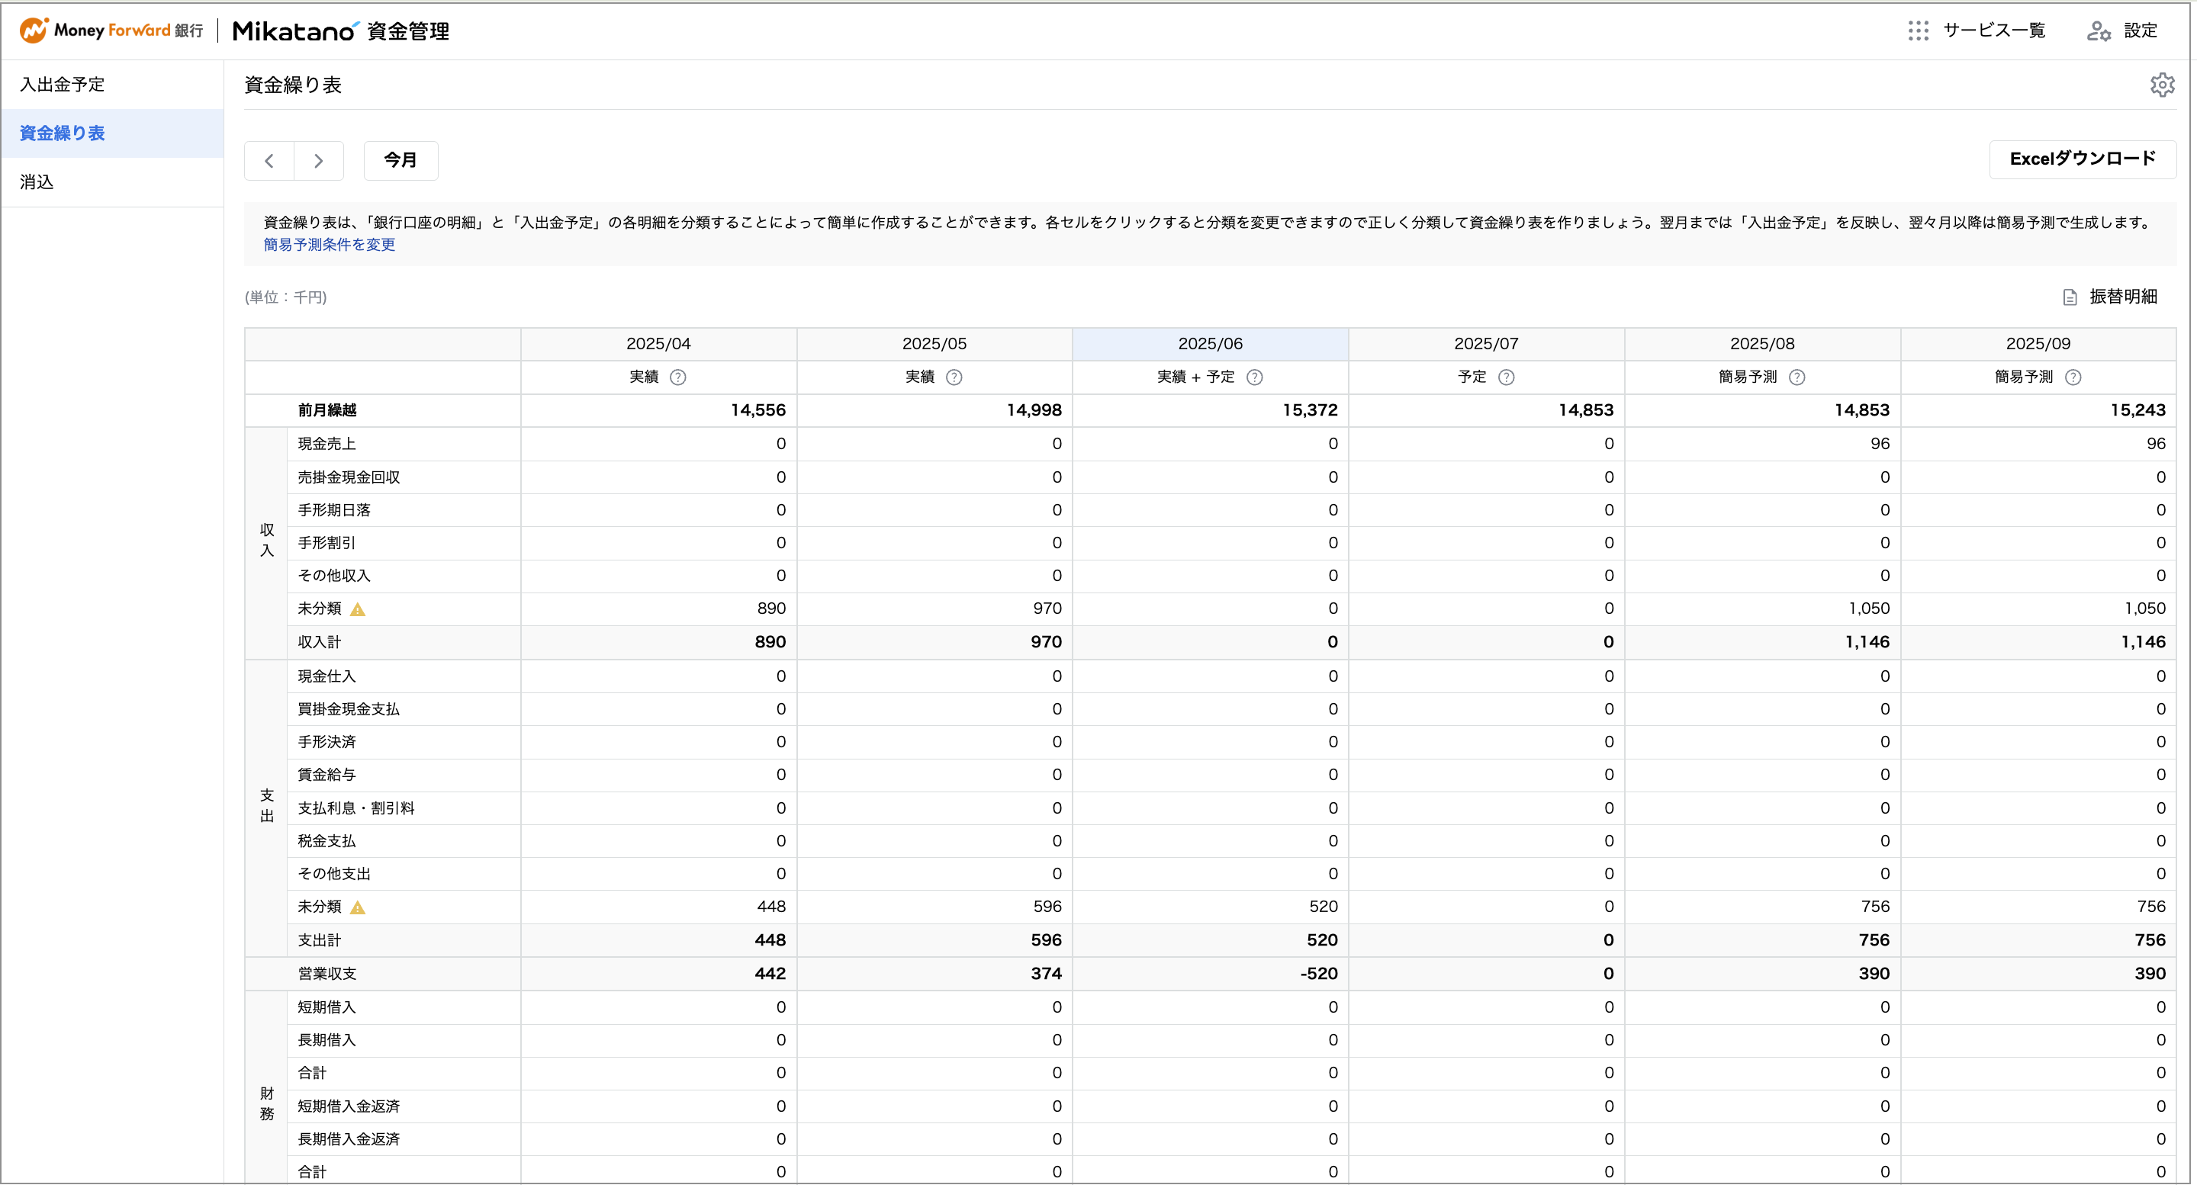This screenshot has width=2197, height=1185.
Task: Show help for 2025/05 実績 column
Action: 954,377
